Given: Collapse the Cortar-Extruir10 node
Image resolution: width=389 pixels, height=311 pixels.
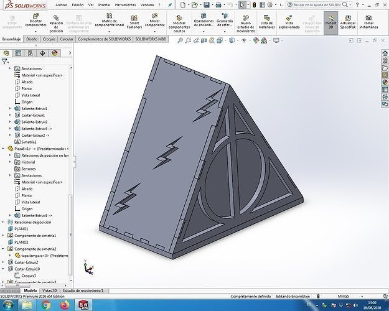Looking at the screenshot, I should click(x=3, y=269).
